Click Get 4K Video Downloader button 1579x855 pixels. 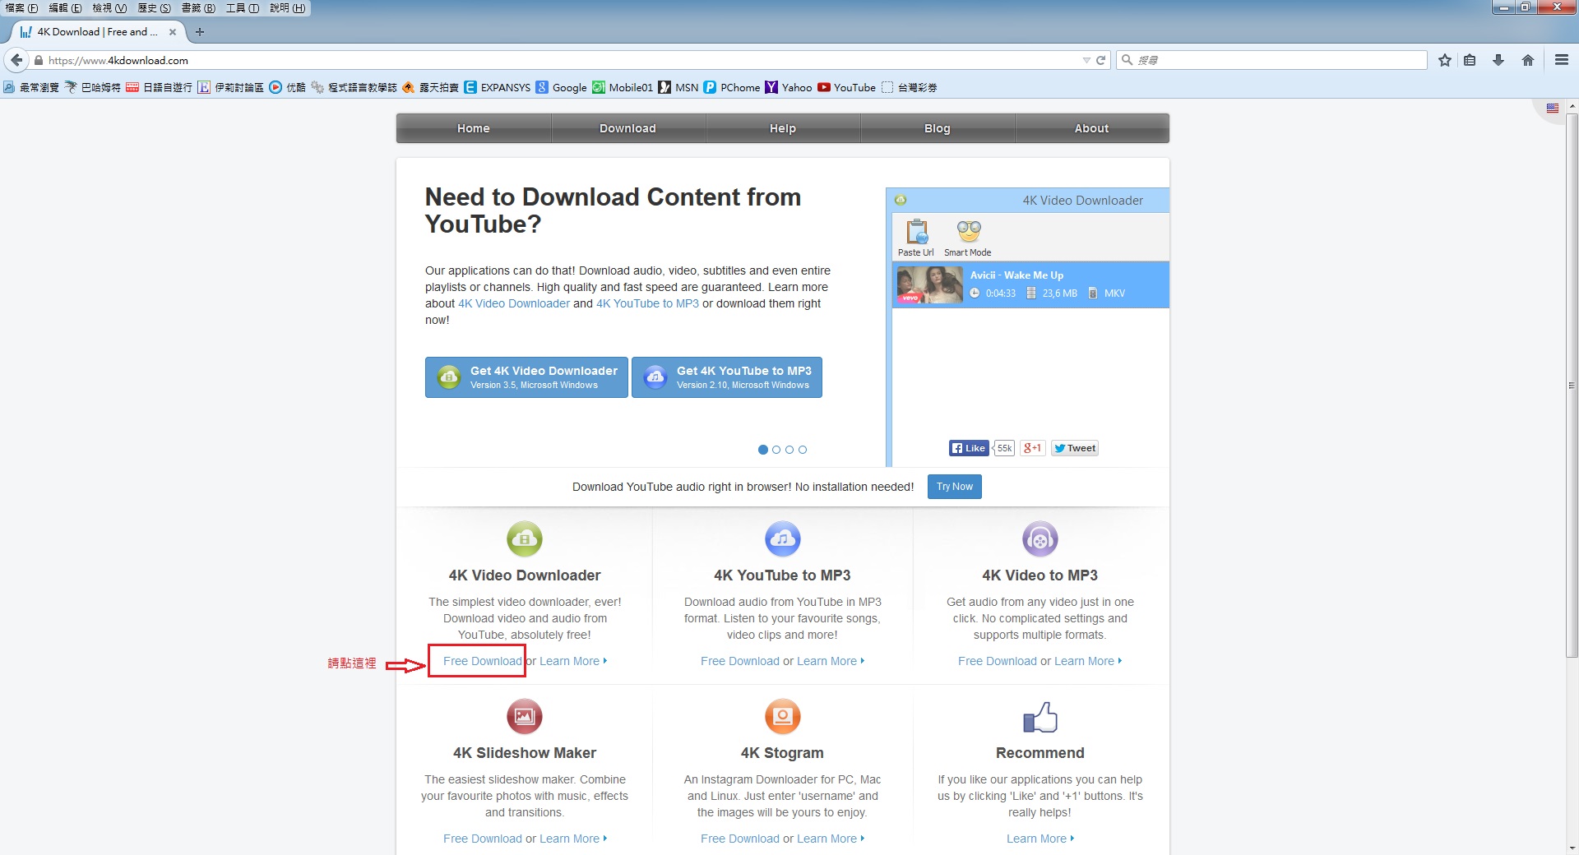coord(526,377)
